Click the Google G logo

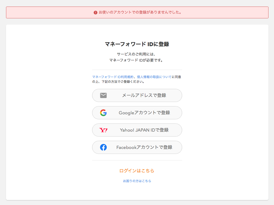(103, 113)
